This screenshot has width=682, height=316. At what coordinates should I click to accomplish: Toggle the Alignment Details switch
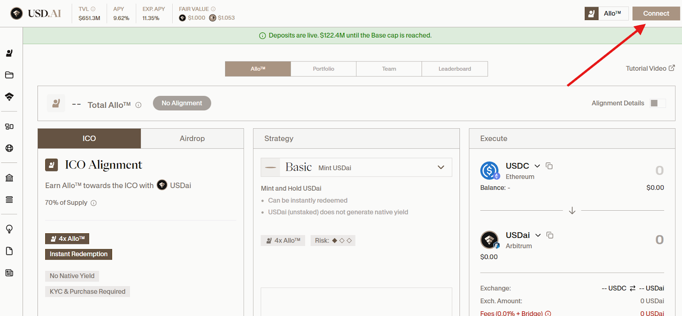click(x=658, y=103)
